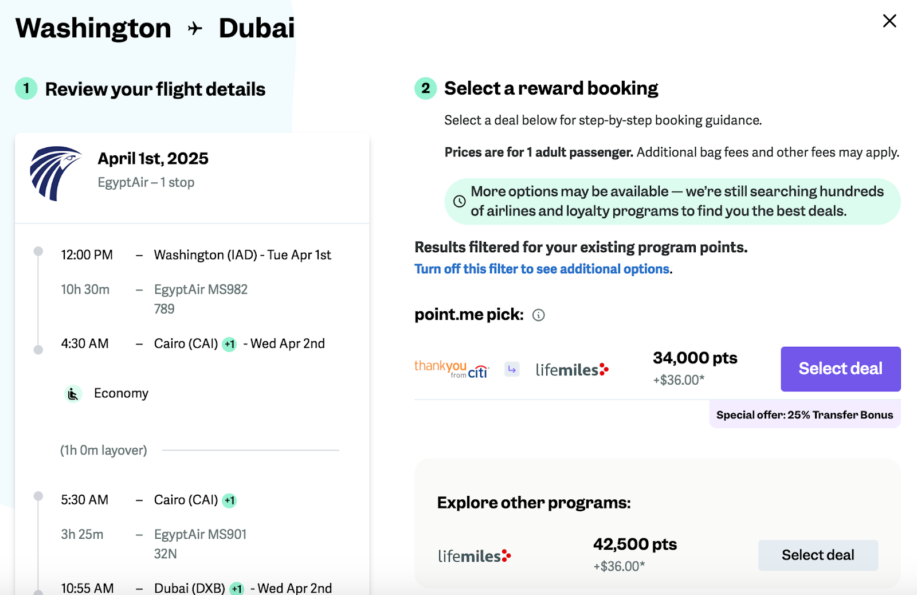The image size is (917, 595).
Task: Click the 10h 30m flight duration
Action: point(85,289)
